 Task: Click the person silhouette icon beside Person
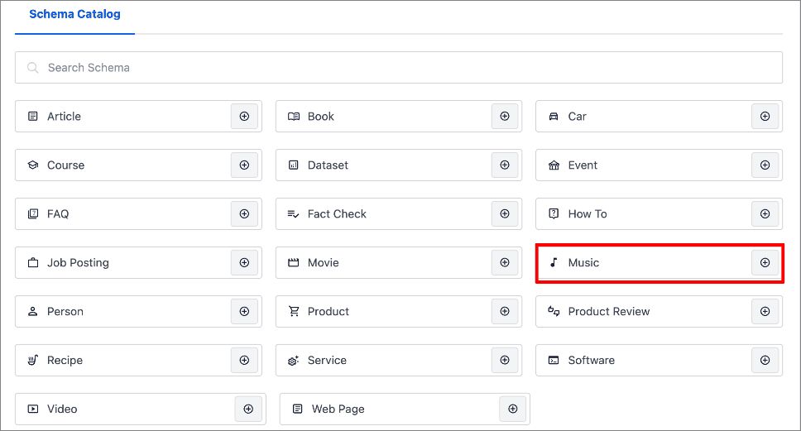coord(33,312)
